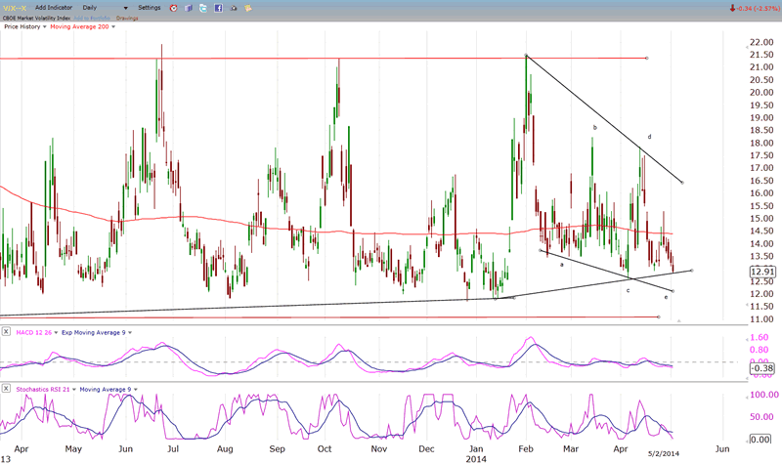Share chart via Twitter icon
Screen dimensions: 782x464
pyautogui.click(x=201, y=7)
